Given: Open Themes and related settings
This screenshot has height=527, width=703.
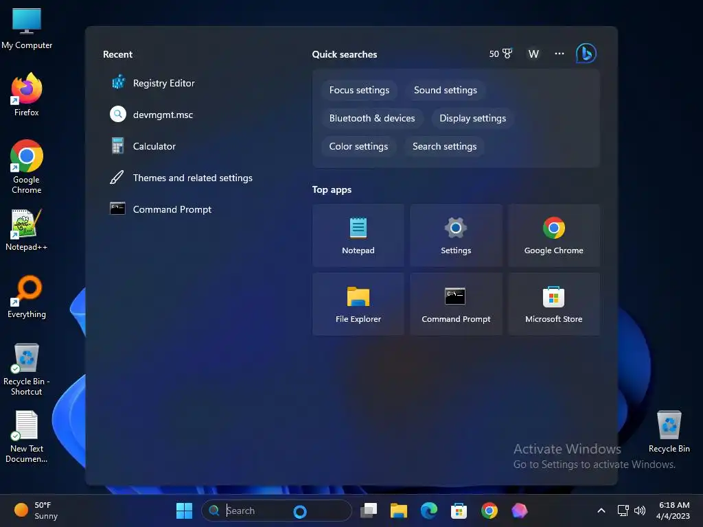Looking at the screenshot, I should coord(181,178).
